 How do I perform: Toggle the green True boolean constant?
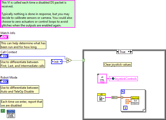[3, 111]
